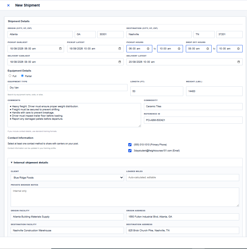Select the Partial load radio option
The image size is (247, 249).
[22, 76]
